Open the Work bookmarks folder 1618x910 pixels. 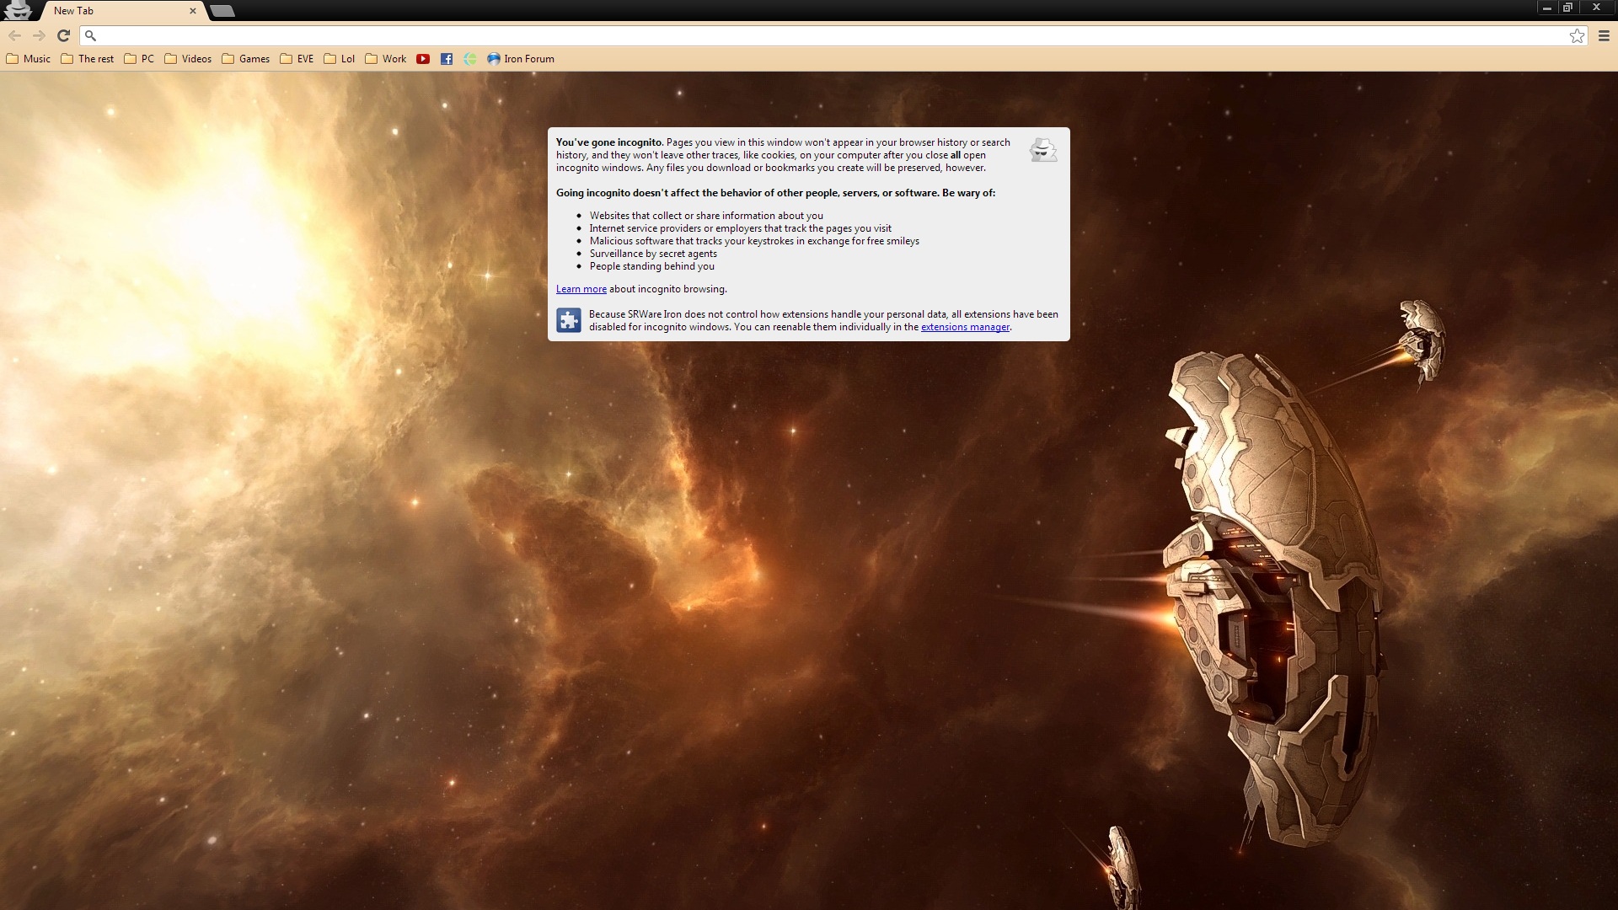tap(386, 59)
